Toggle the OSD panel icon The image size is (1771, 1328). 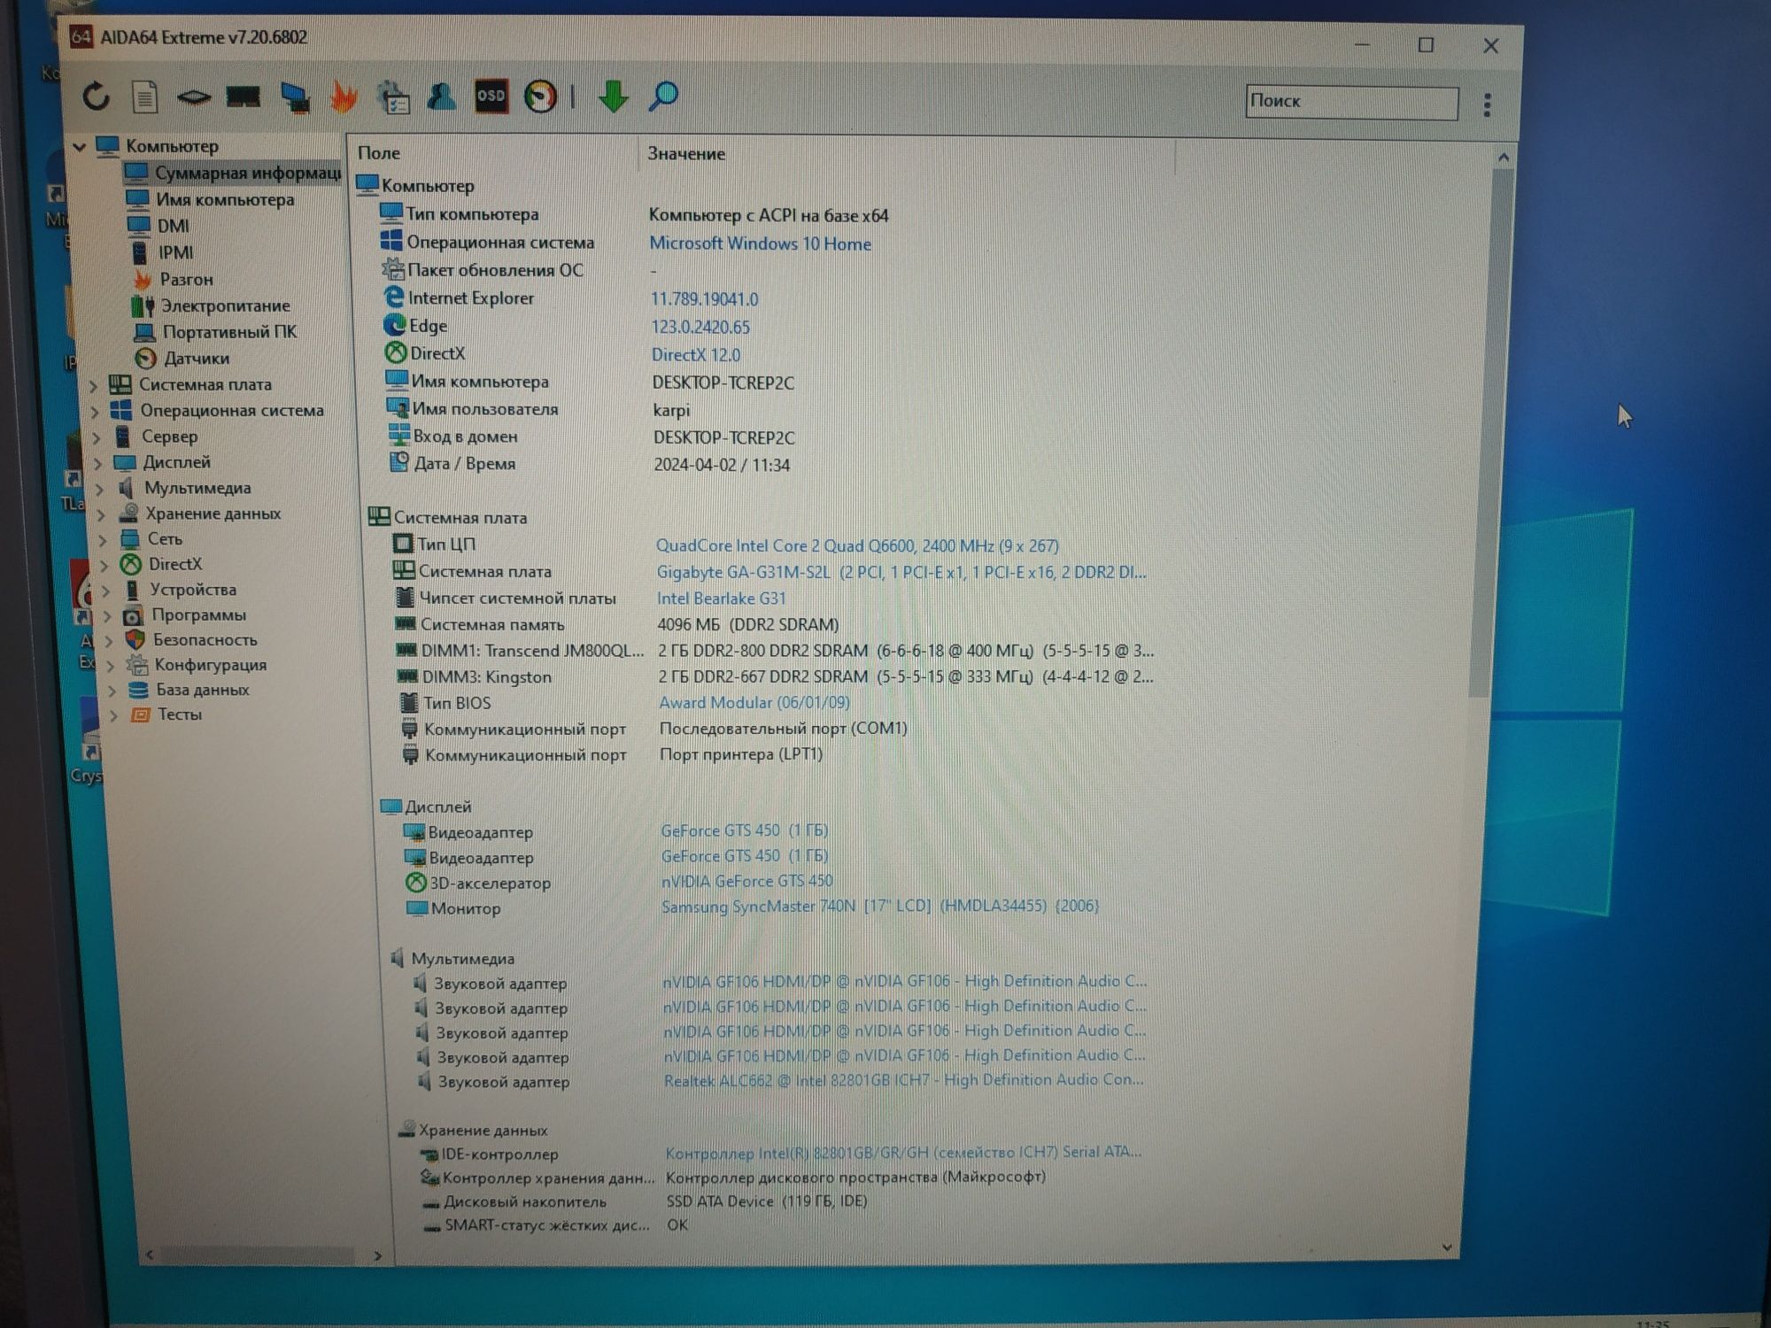tap(491, 96)
